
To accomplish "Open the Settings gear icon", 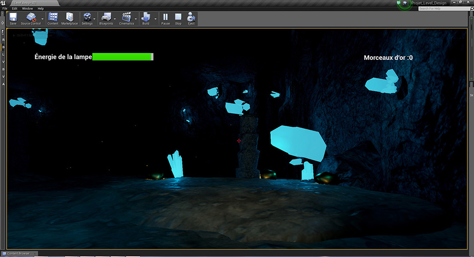I will pyautogui.click(x=87, y=18).
